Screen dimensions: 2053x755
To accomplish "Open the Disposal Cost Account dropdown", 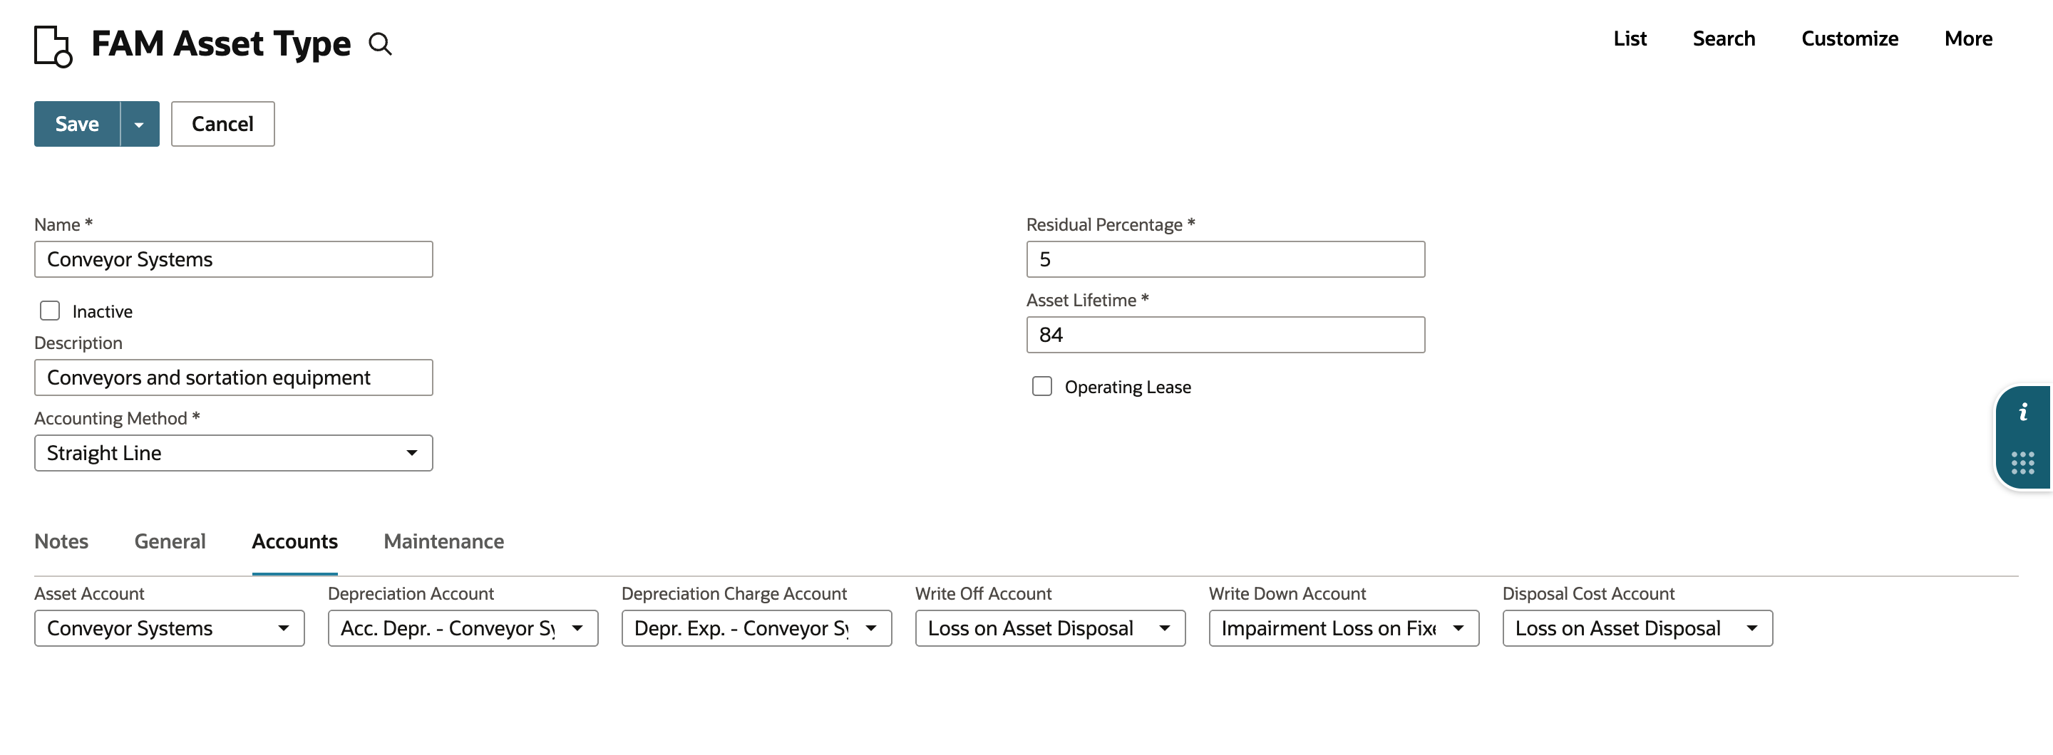I will pos(1638,628).
